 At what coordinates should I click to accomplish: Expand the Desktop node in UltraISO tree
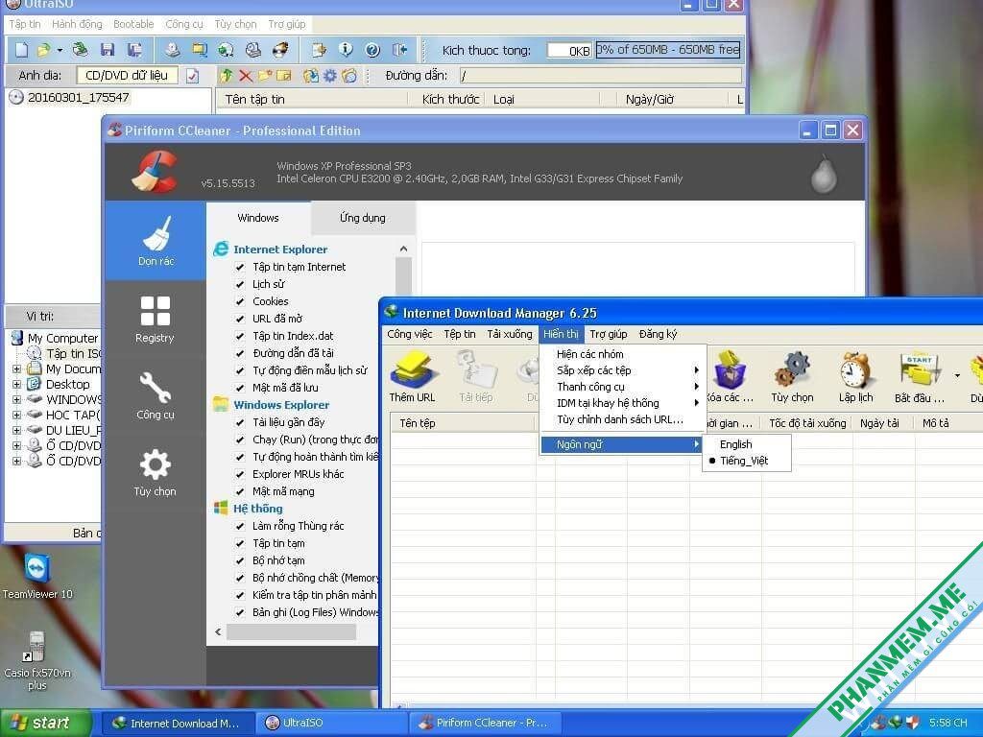click(x=17, y=384)
